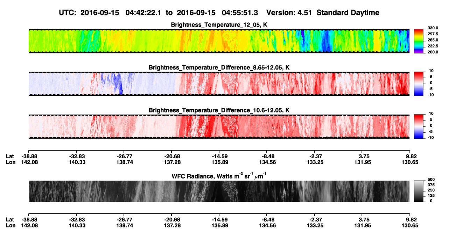Click Lon 134.56 on the bottom axis

(267, 225)
